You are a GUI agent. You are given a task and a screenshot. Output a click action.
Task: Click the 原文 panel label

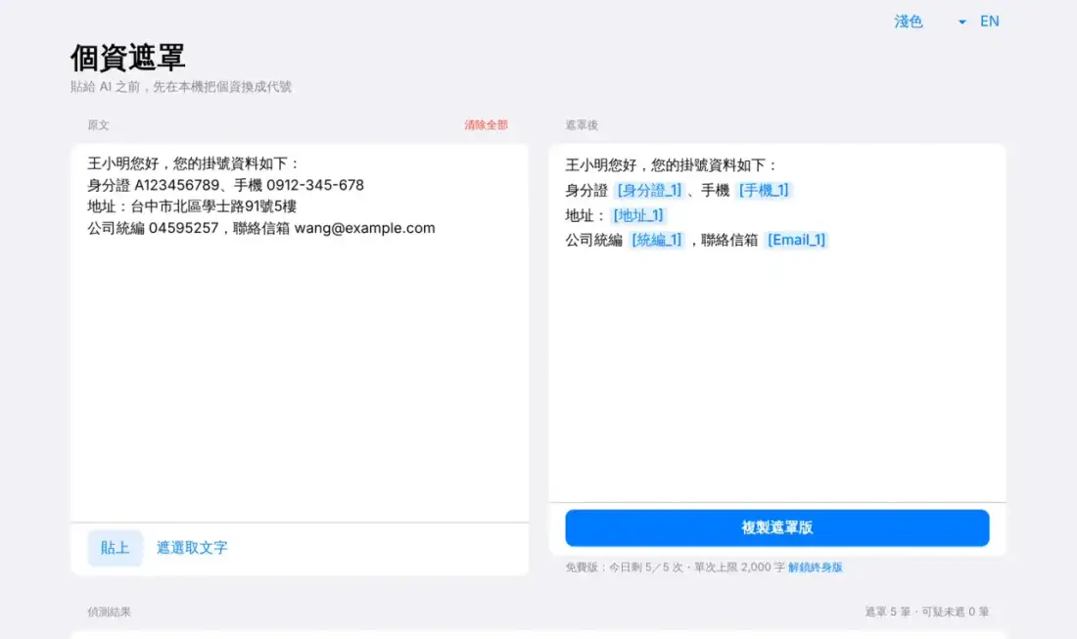tap(98, 125)
